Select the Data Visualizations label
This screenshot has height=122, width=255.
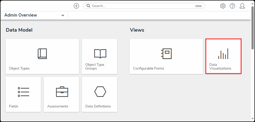pyautogui.click(x=220, y=67)
